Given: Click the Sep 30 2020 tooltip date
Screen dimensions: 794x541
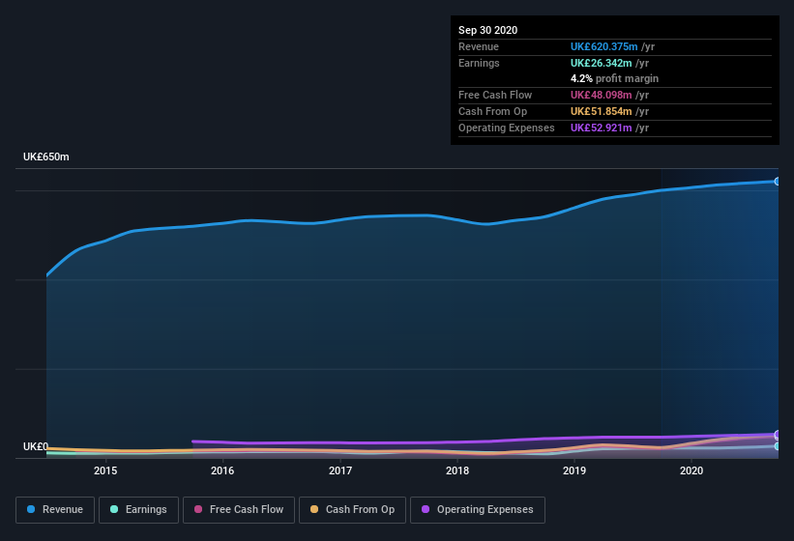Looking at the screenshot, I should point(487,30).
